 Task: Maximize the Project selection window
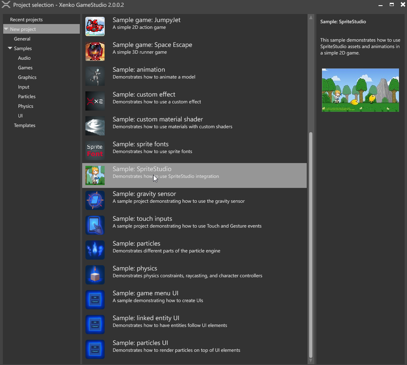pos(392,4)
